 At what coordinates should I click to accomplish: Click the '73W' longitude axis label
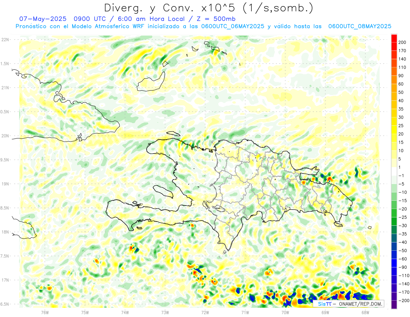tap(165, 312)
